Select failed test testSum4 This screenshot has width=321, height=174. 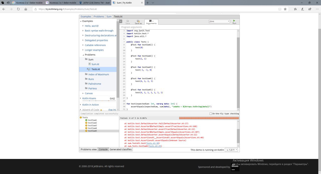(92, 128)
